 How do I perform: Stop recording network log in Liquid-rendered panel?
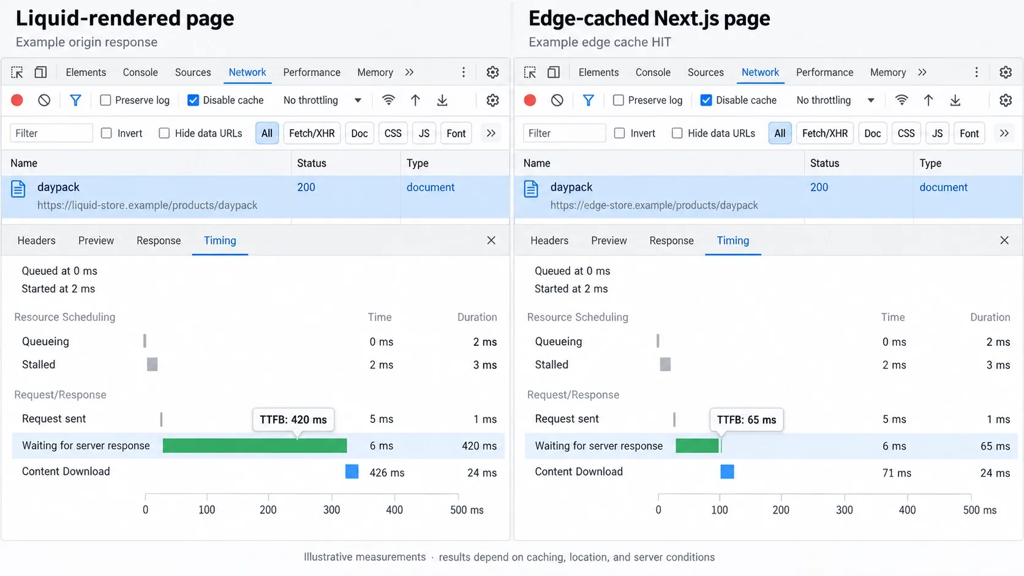click(x=17, y=100)
